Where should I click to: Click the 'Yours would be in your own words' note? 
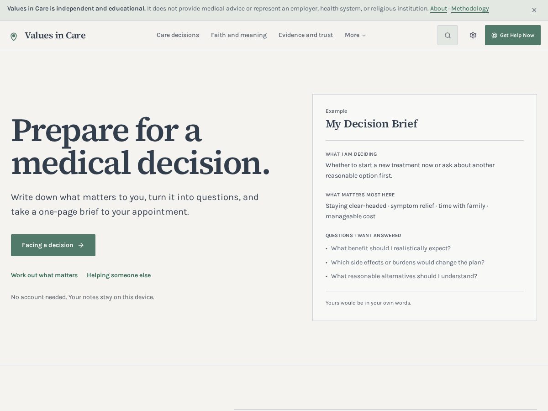click(368, 303)
